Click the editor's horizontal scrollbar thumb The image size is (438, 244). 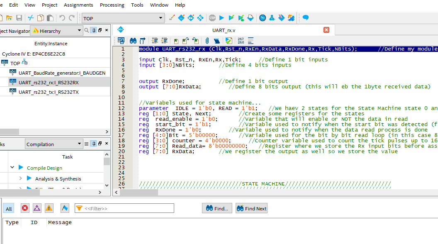coord(139,192)
